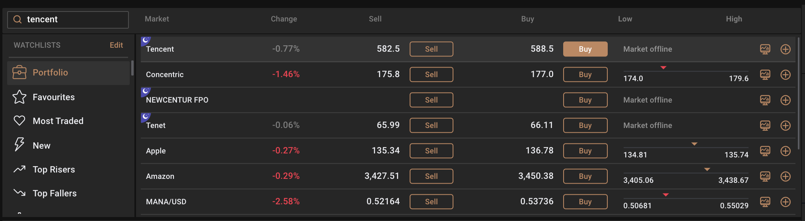Add NEWCENTUR FPO with plus icon
The width and height of the screenshot is (805, 221).
(x=786, y=100)
